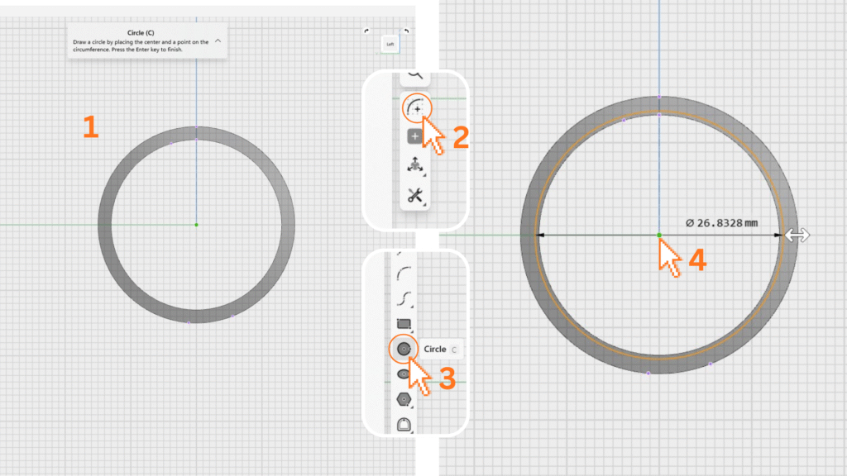
Task: Rotate view with cube's left arrow
Action: pyautogui.click(x=366, y=31)
